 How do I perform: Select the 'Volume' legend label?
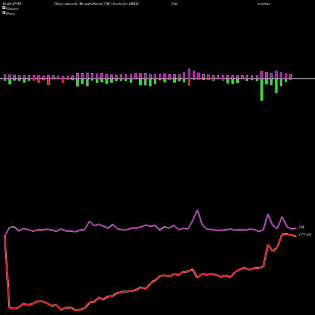(x=12, y=9)
